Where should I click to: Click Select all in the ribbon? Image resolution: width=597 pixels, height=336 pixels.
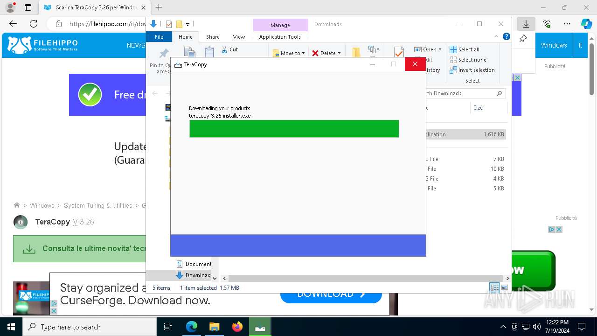465,49
